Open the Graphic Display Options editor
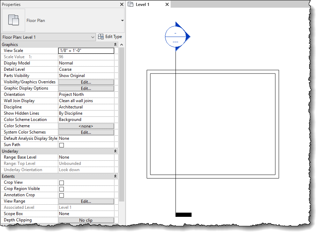 [86, 88]
